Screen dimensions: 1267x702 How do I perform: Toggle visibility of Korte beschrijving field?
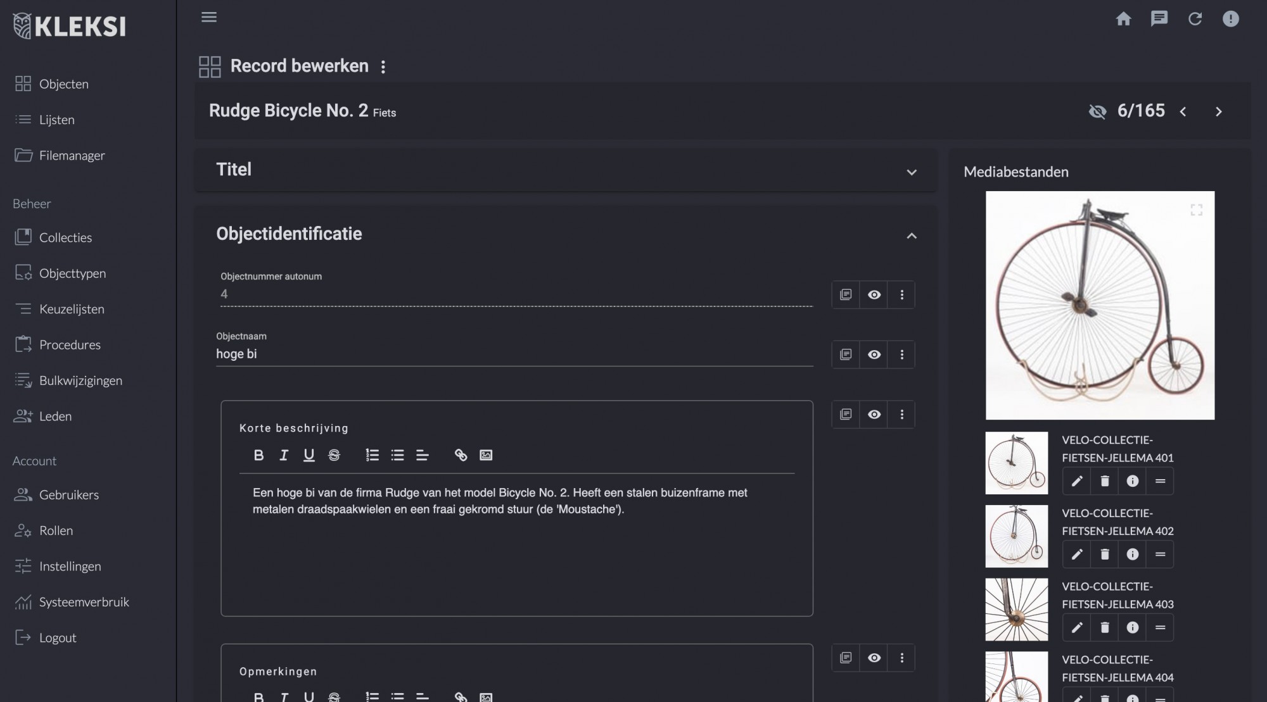click(874, 415)
